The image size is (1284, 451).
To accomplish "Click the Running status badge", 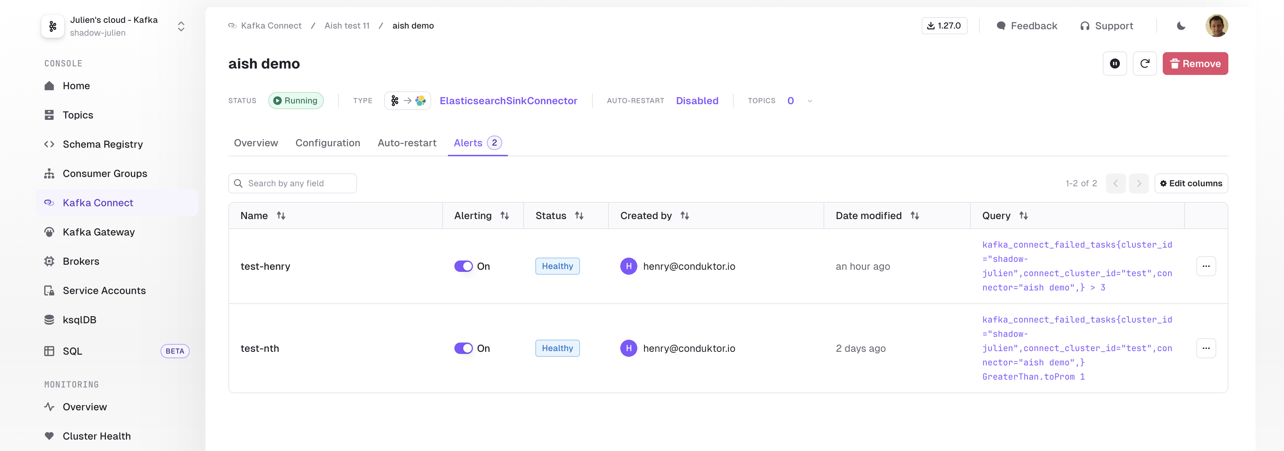I will (x=296, y=101).
